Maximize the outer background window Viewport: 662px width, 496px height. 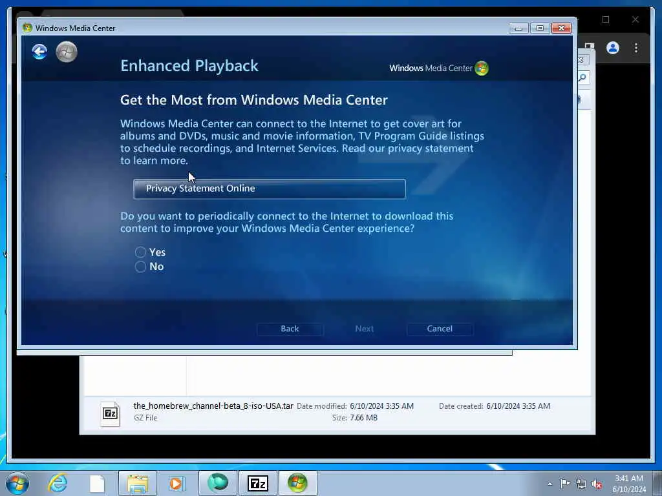[606, 19]
